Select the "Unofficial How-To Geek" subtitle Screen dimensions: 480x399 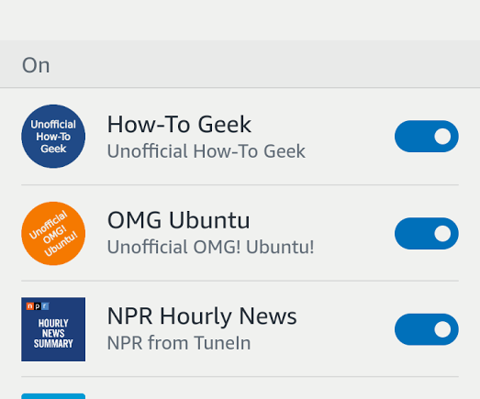click(x=206, y=151)
